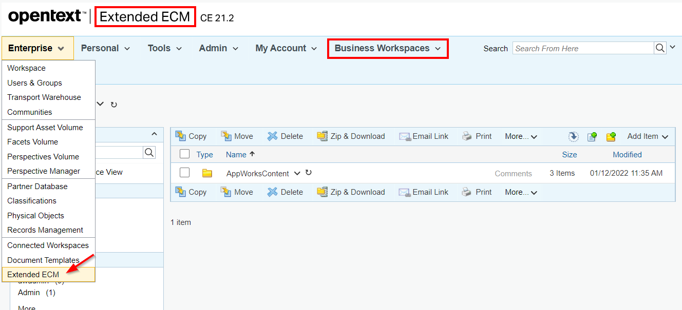Close the open Enterprise menu
The height and width of the screenshot is (310, 682).
(x=36, y=48)
